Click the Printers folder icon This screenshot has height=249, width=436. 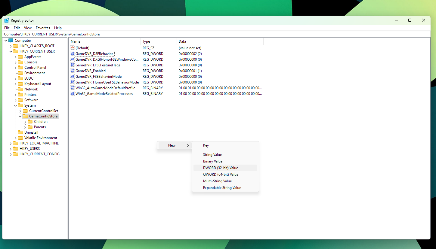(20, 95)
